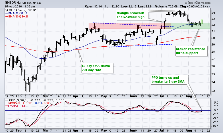
Task: Click the 27 price axis label
Action: click(x=213, y=59)
